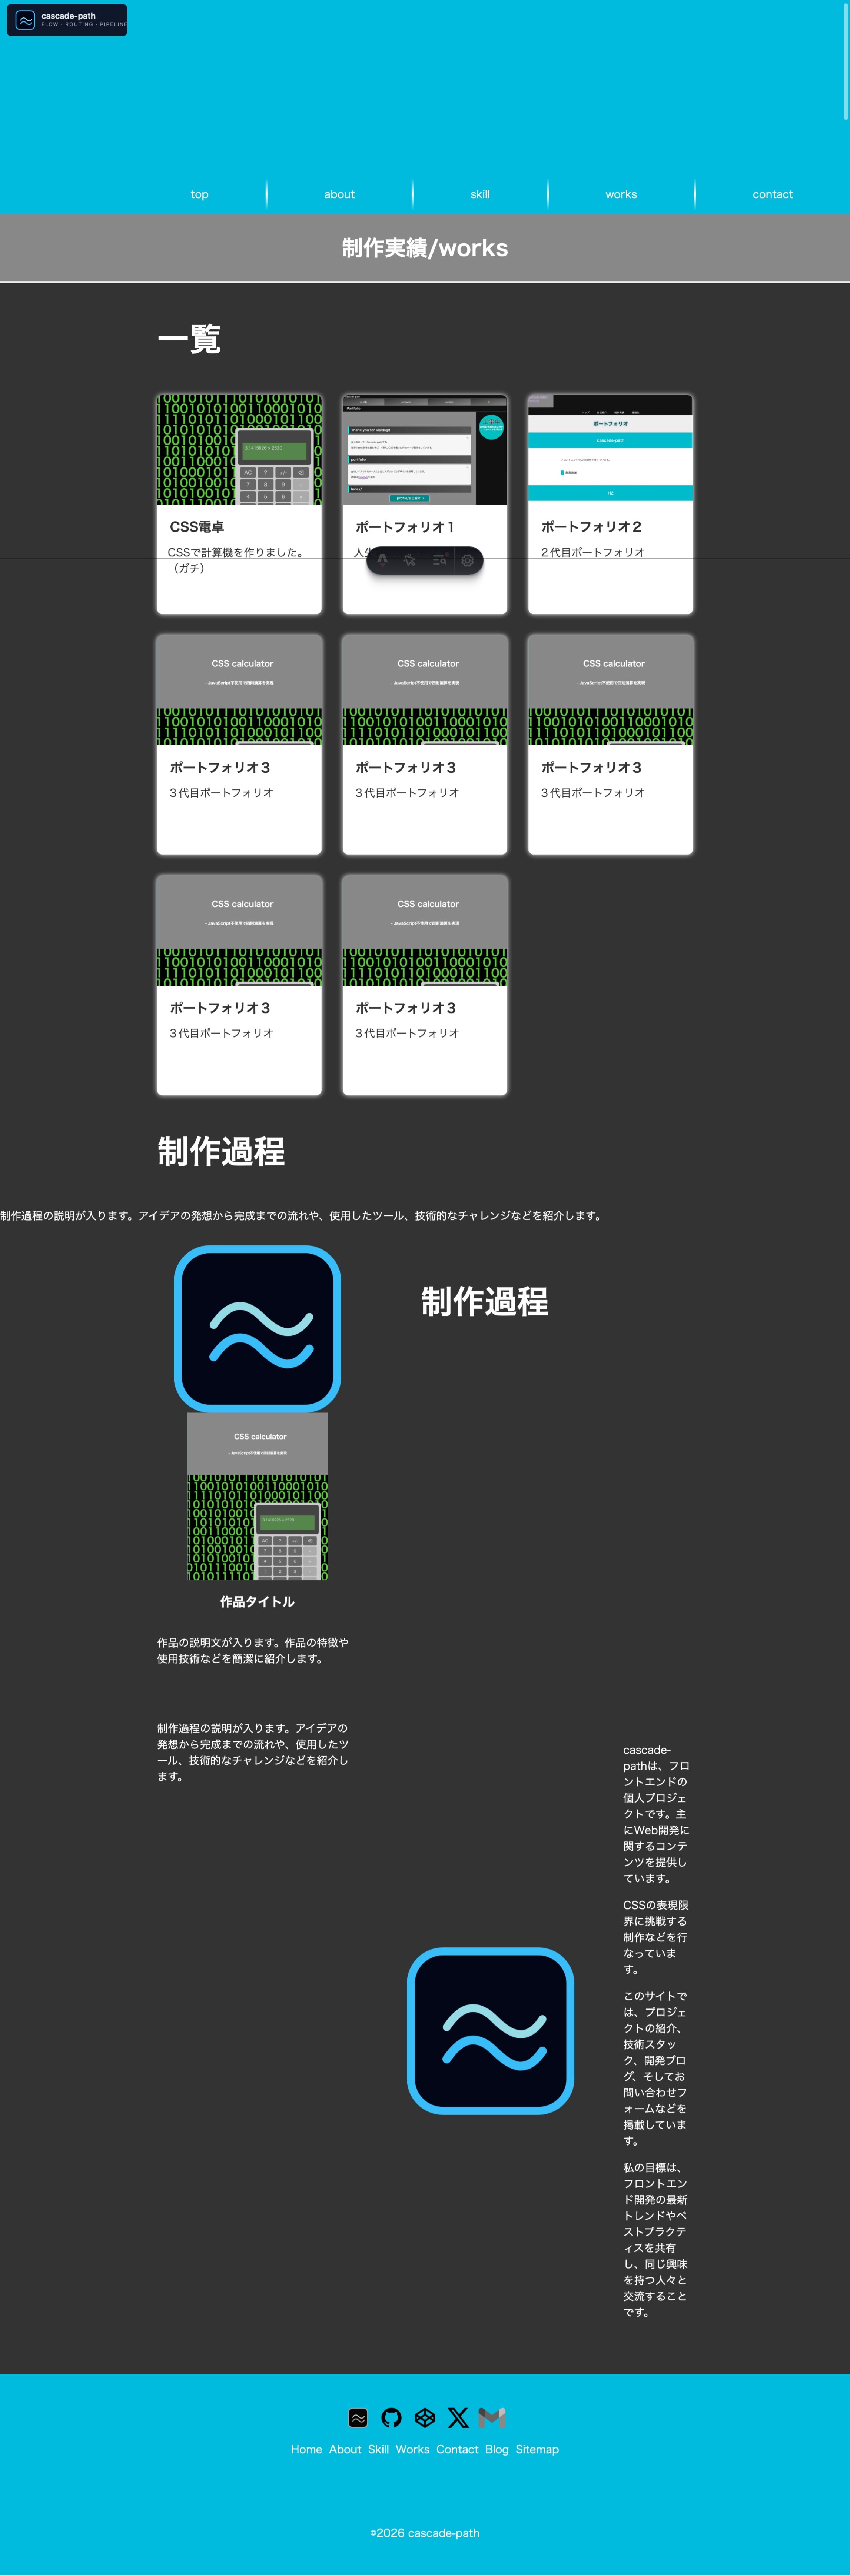Go to the top nav item
The width and height of the screenshot is (850, 2576).
(x=200, y=194)
